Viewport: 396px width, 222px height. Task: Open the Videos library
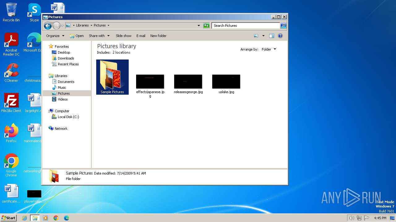point(62,99)
